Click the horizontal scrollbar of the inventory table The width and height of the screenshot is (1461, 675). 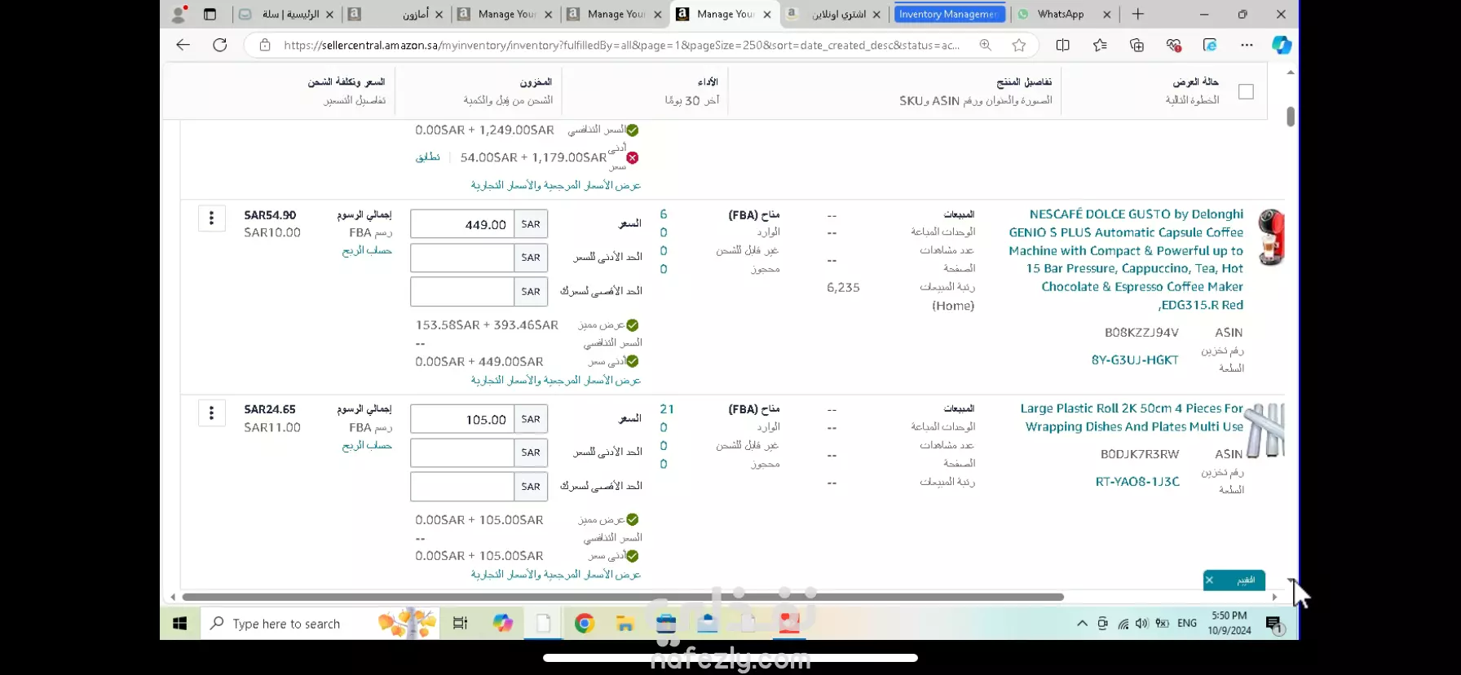[x=623, y=597]
